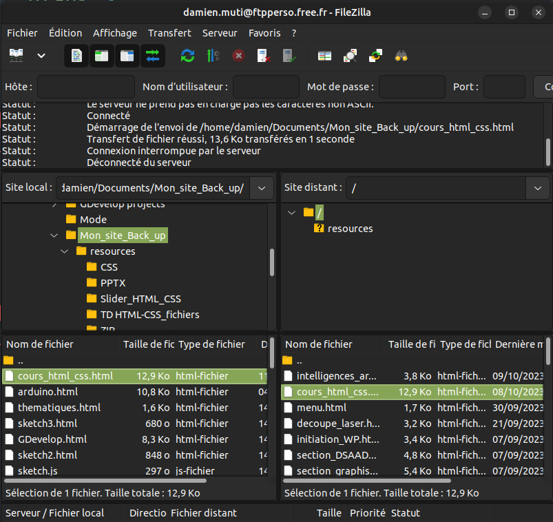The height and width of the screenshot is (522, 553).
Task: Click the red cancel operation icon
Action: click(238, 56)
